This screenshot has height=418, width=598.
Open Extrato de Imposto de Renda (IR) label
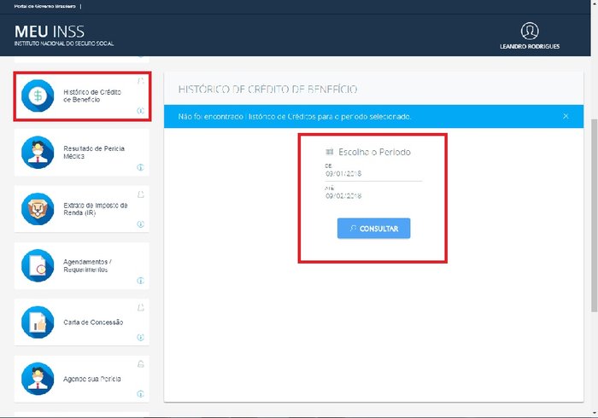pos(96,209)
